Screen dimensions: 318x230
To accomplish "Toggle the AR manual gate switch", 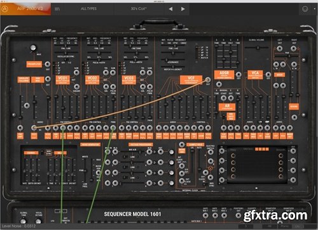I will (x=223, y=116).
